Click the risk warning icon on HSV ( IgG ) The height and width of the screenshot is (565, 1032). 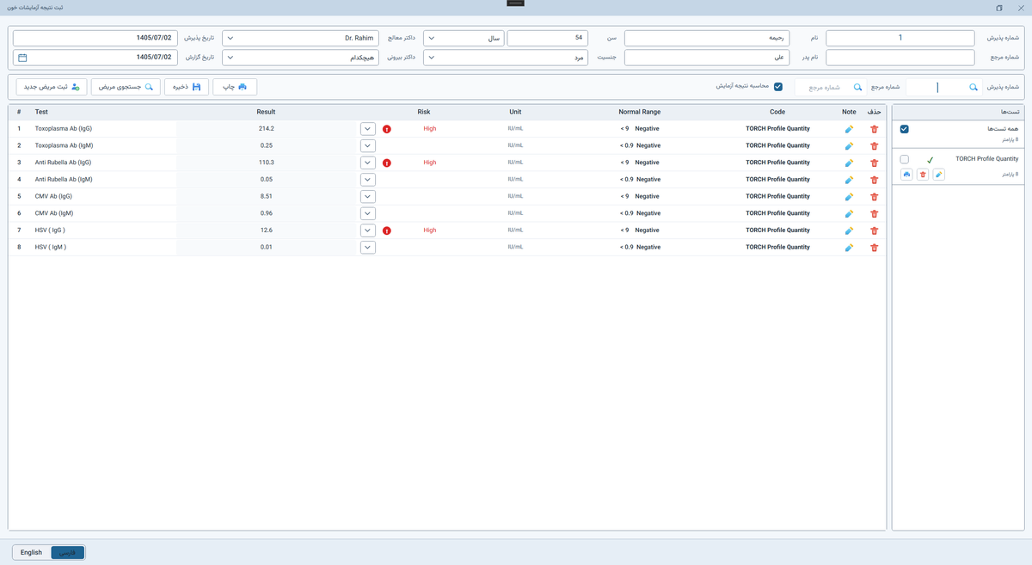[387, 230]
